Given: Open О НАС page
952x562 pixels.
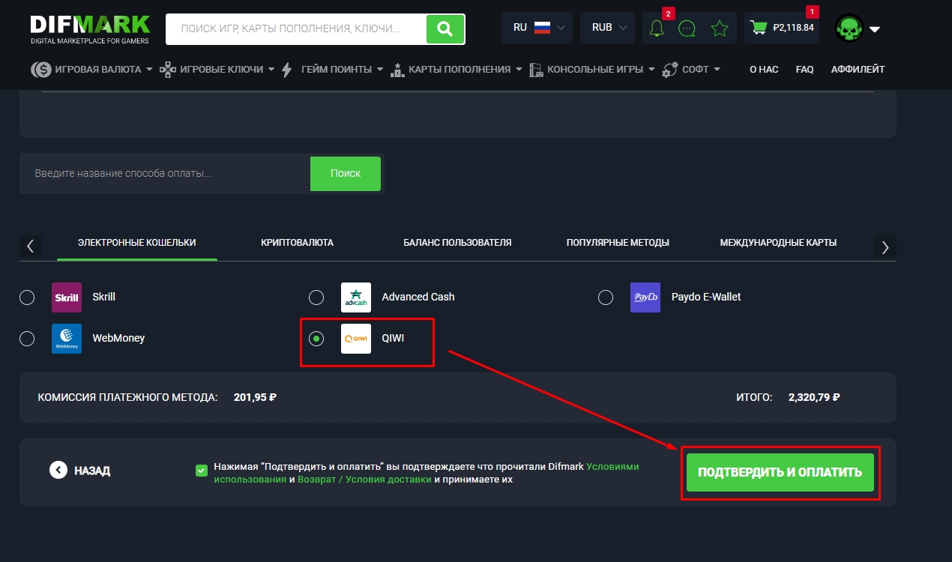Looking at the screenshot, I should [764, 70].
